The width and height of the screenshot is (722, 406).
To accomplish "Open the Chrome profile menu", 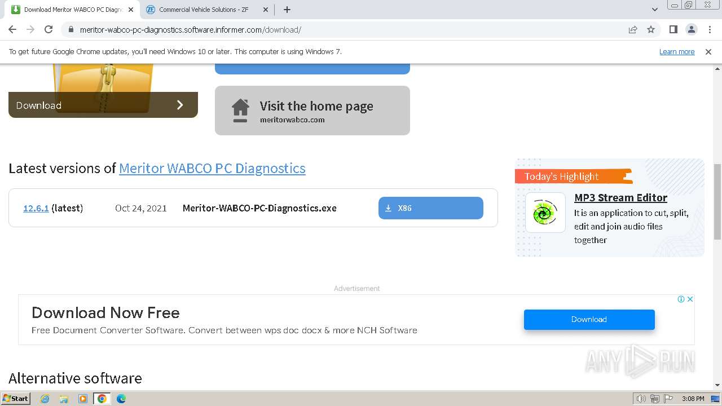I will 691,29.
